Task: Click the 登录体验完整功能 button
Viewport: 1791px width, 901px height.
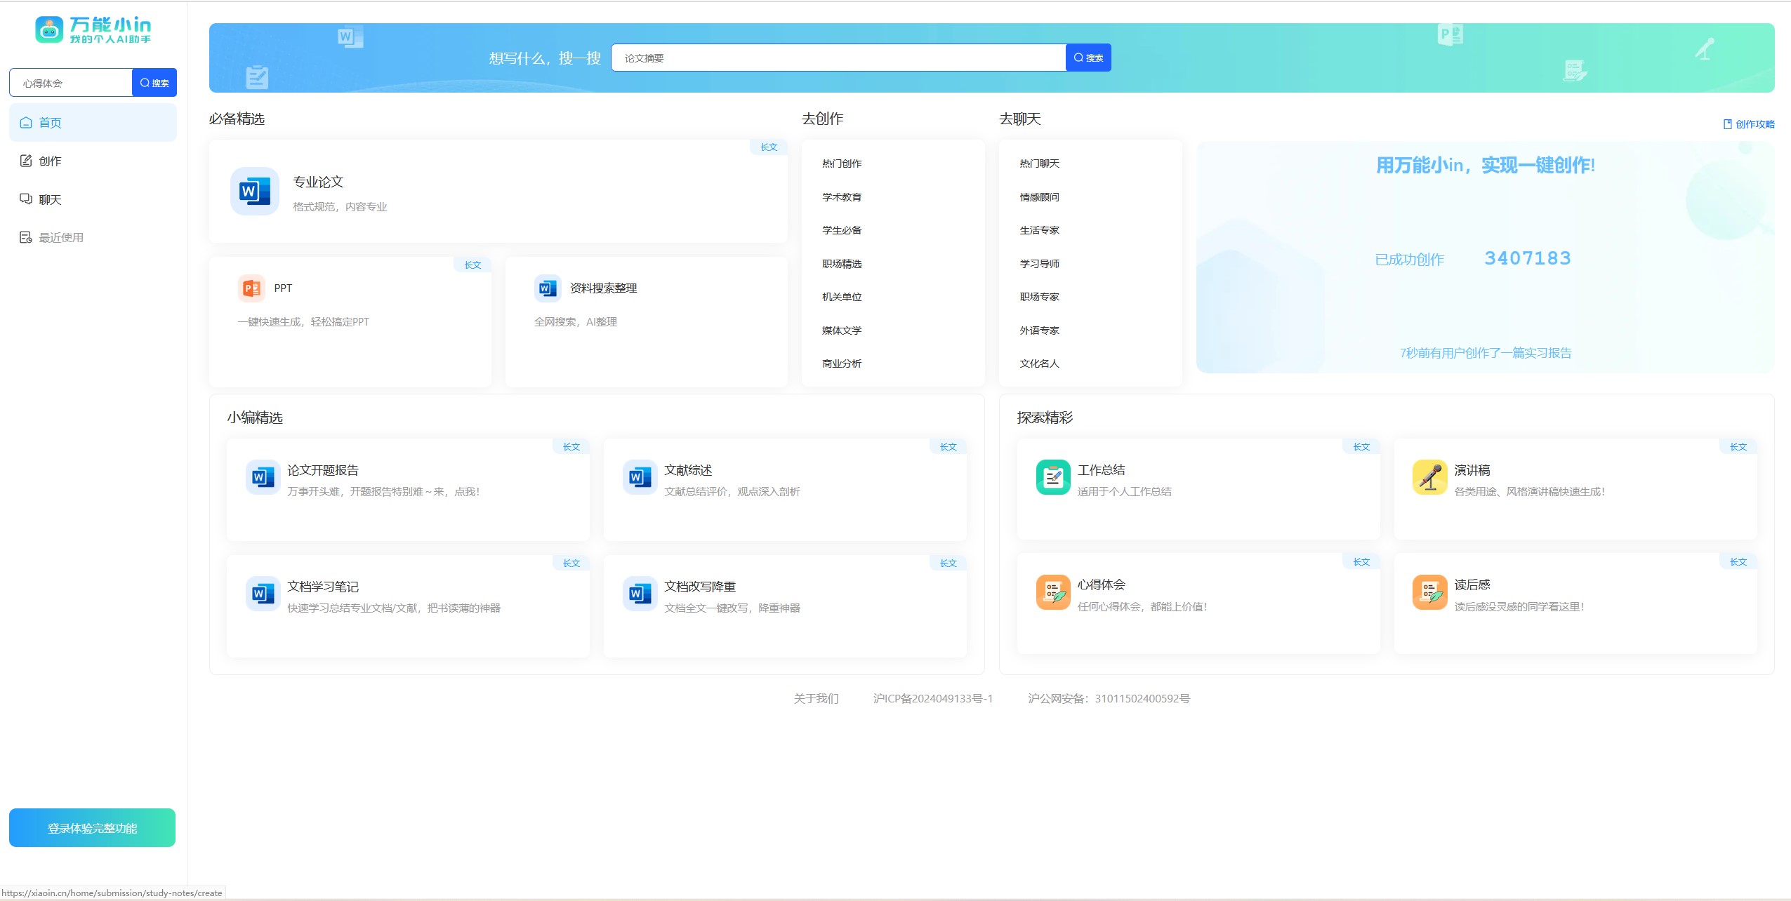Action: click(92, 828)
